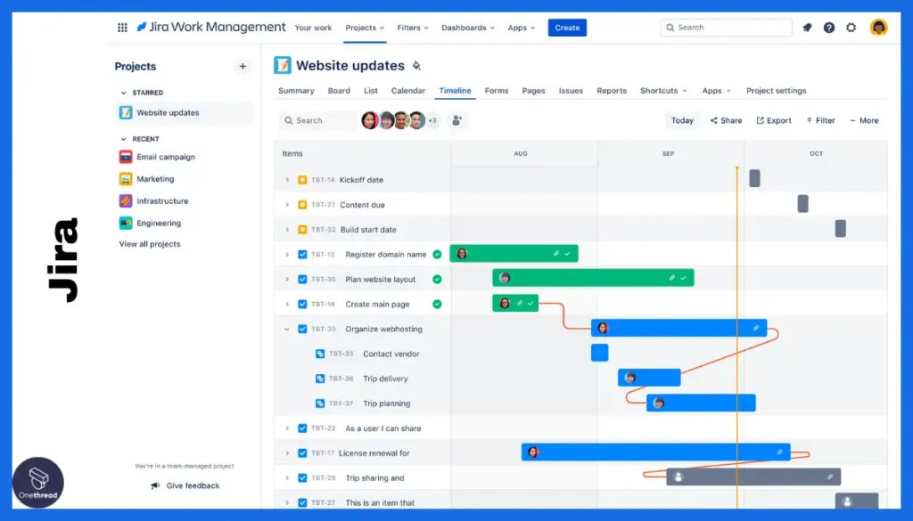
Task: Switch to the Reports tab
Action: pyautogui.click(x=612, y=91)
